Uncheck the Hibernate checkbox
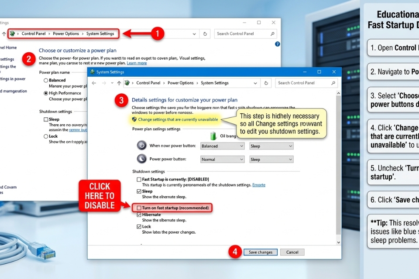 139,214
